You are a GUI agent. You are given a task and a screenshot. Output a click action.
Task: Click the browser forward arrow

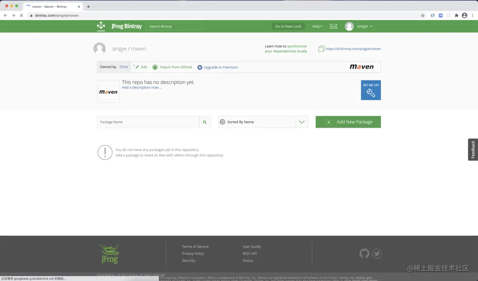13,15
